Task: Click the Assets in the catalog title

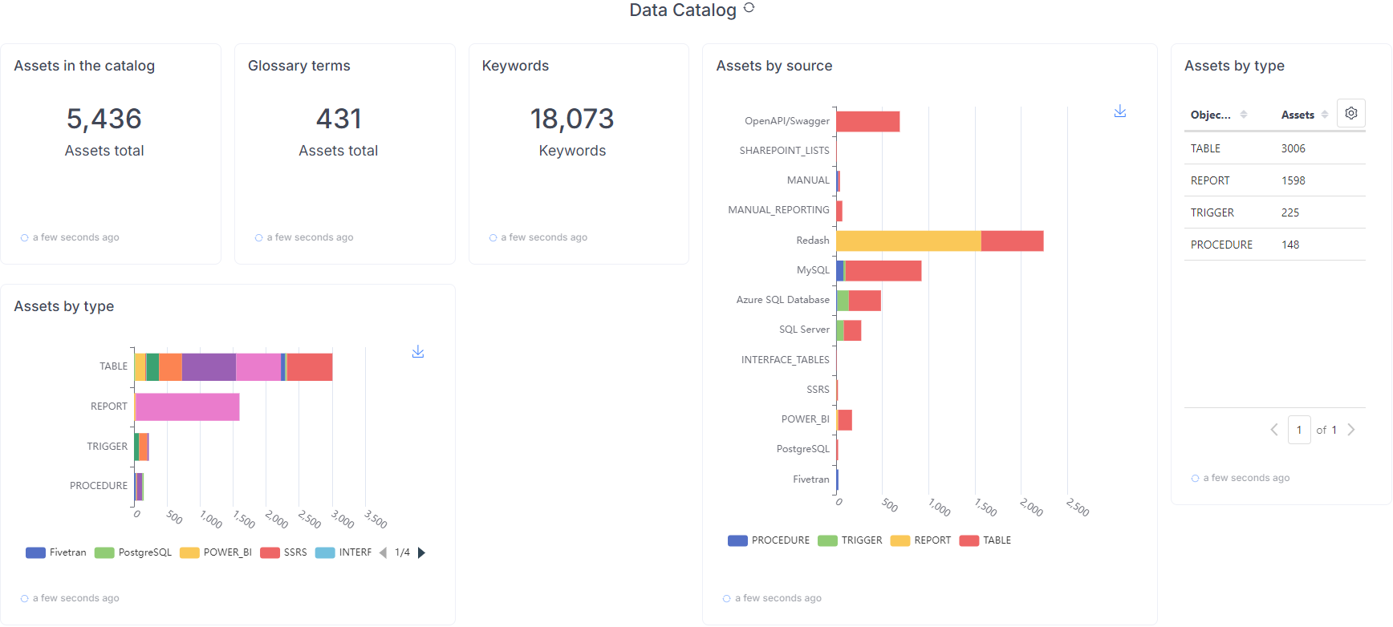Action: click(x=84, y=66)
